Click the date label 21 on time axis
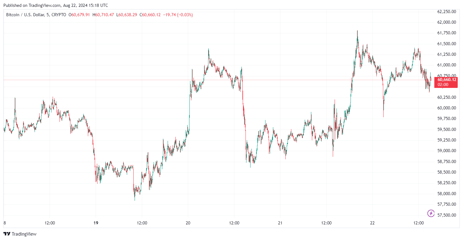463x240 pixels. pyautogui.click(x=280, y=223)
